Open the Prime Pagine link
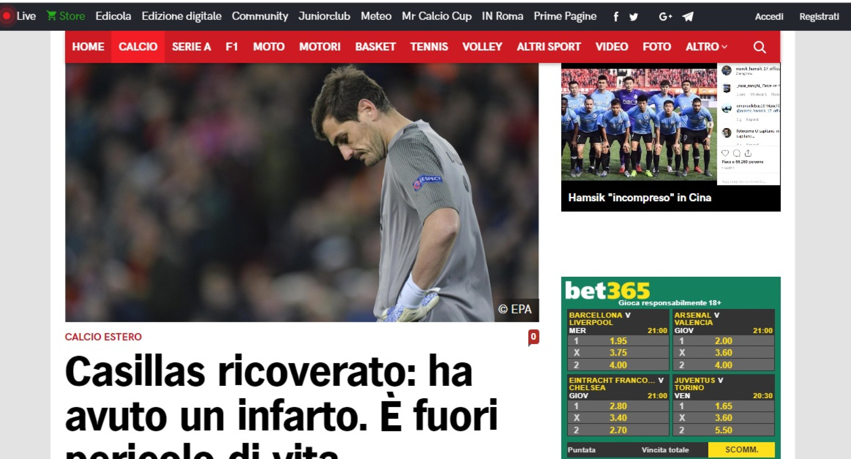The width and height of the screenshot is (851, 459). point(565,16)
